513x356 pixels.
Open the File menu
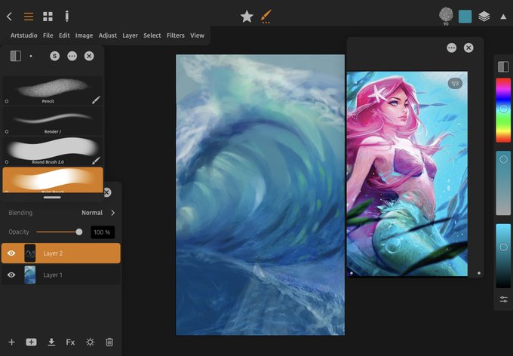pos(48,35)
